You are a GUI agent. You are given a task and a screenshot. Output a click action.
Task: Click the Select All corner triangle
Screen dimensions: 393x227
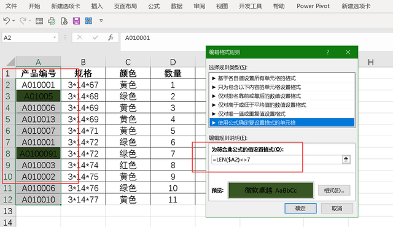(10, 61)
